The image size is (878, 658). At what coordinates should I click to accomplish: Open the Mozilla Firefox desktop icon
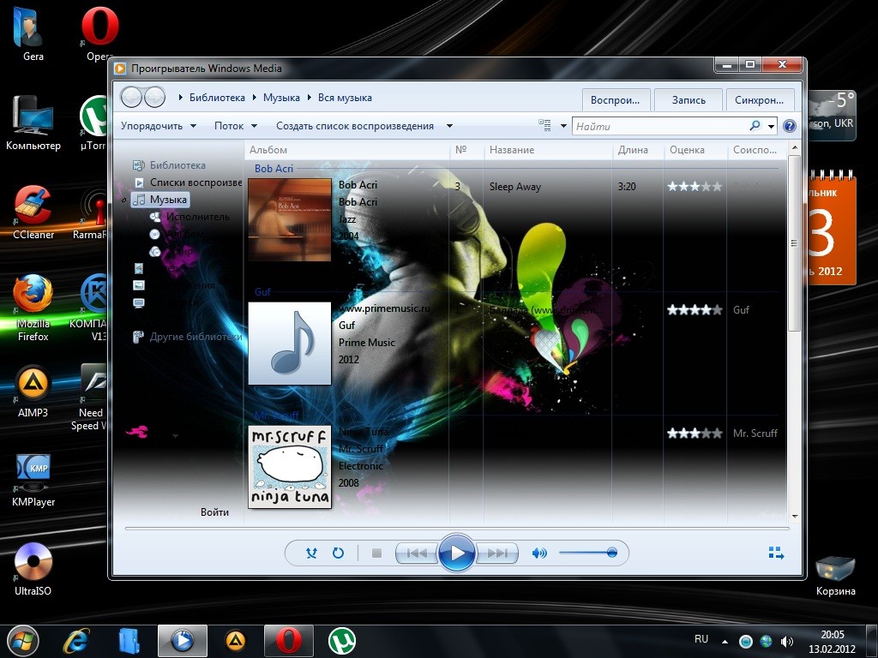pyautogui.click(x=33, y=308)
